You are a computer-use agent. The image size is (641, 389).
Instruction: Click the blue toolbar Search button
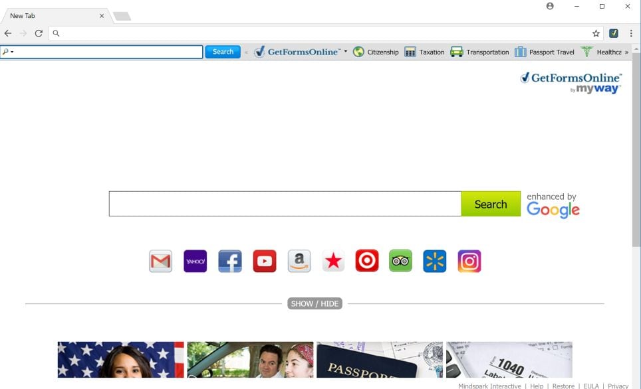223,52
